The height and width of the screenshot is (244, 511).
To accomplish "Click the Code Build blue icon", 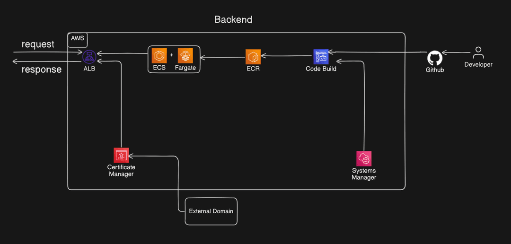I will click(x=321, y=57).
